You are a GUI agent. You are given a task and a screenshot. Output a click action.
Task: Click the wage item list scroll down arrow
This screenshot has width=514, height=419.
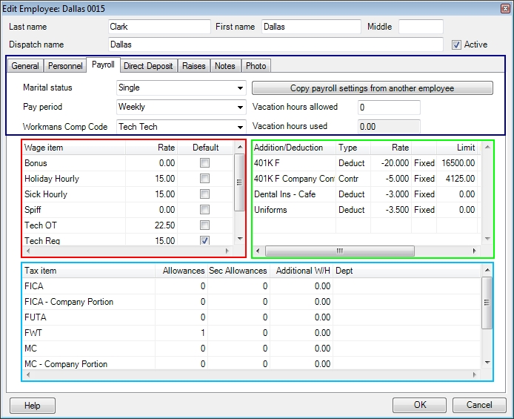pos(240,239)
